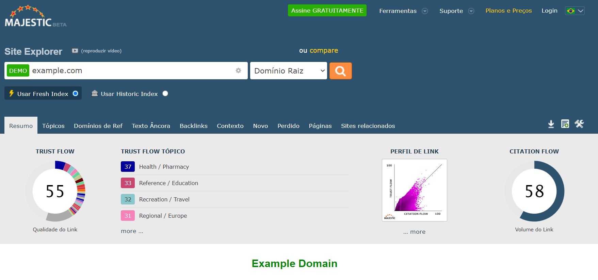598x280 pixels.
Task: Open the Páginas tab
Action: click(x=320, y=126)
